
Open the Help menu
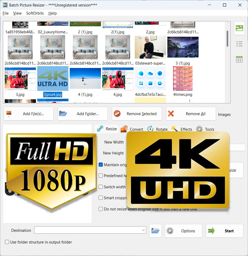[53, 13]
